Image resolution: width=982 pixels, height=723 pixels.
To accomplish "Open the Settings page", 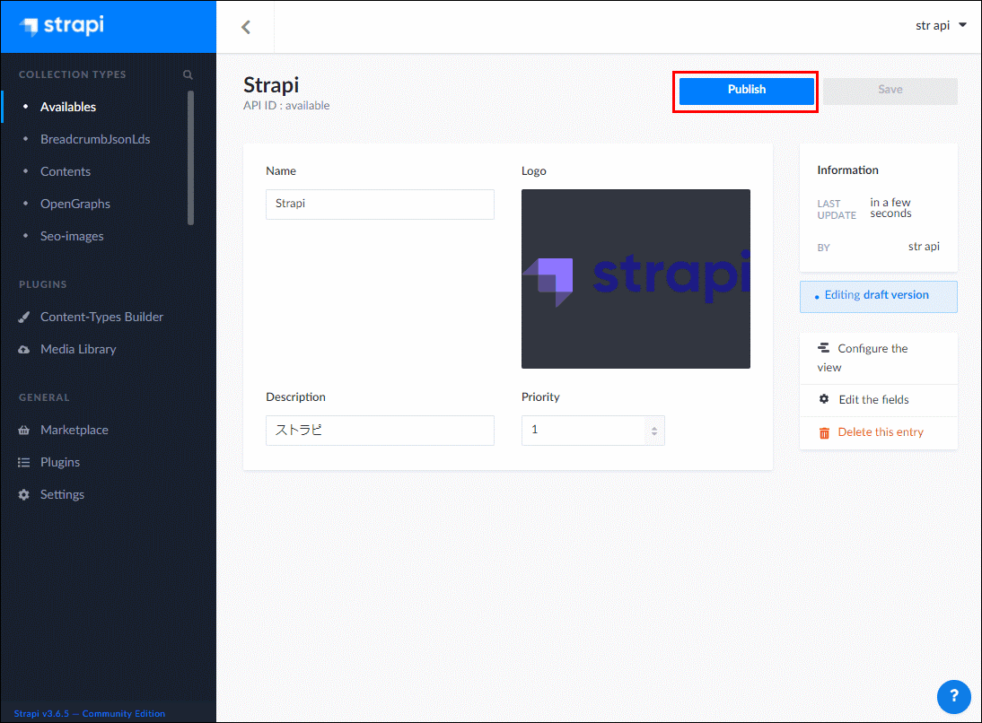I will coord(62,494).
